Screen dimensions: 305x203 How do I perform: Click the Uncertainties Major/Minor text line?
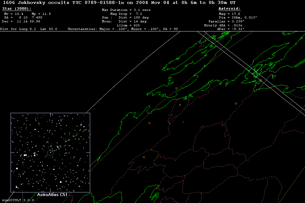pyautogui.click(x=123, y=29)
